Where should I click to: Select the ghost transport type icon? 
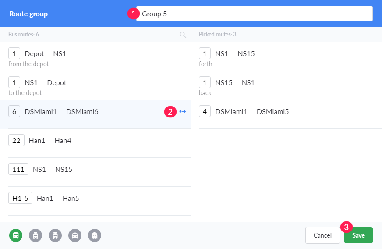tap(95, 235)
